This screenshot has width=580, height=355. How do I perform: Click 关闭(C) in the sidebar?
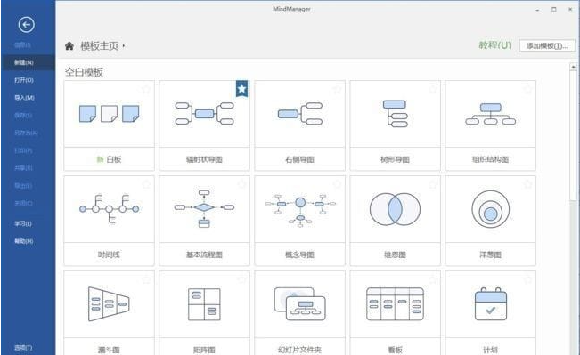[x=23, y=203]
